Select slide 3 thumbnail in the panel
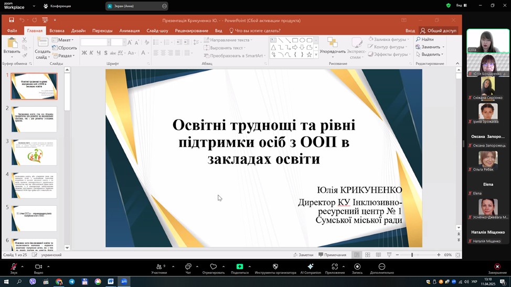Screen dimensions: 511x287 [34, 152]
